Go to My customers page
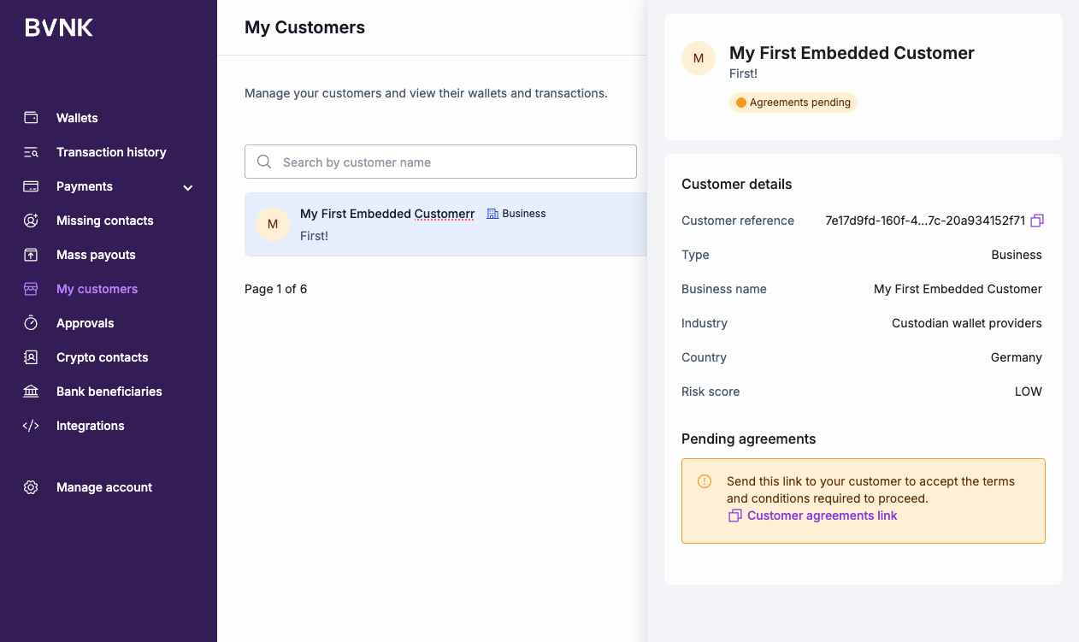 [97, 289]
